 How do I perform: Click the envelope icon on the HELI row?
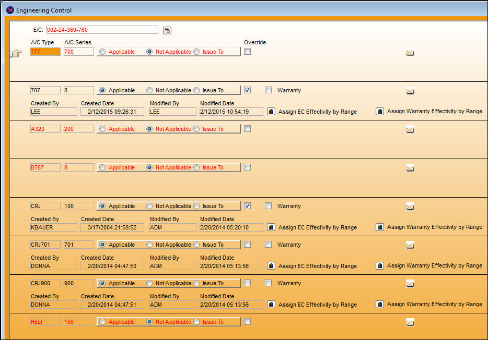(410, 323)
